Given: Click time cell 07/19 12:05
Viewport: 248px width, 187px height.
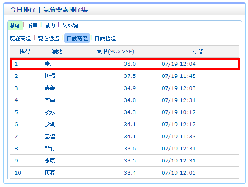Looking at the screenshot, I should click(178, 172).
